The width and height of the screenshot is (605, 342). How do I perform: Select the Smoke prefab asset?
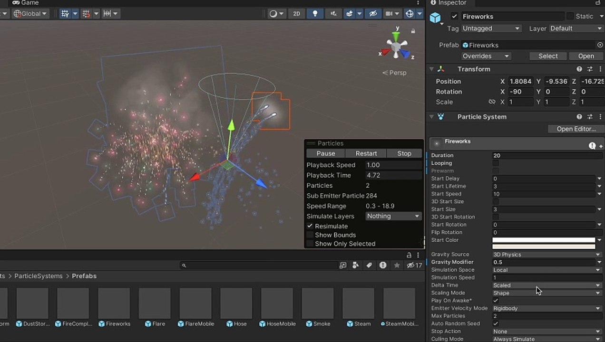point(317,306)
